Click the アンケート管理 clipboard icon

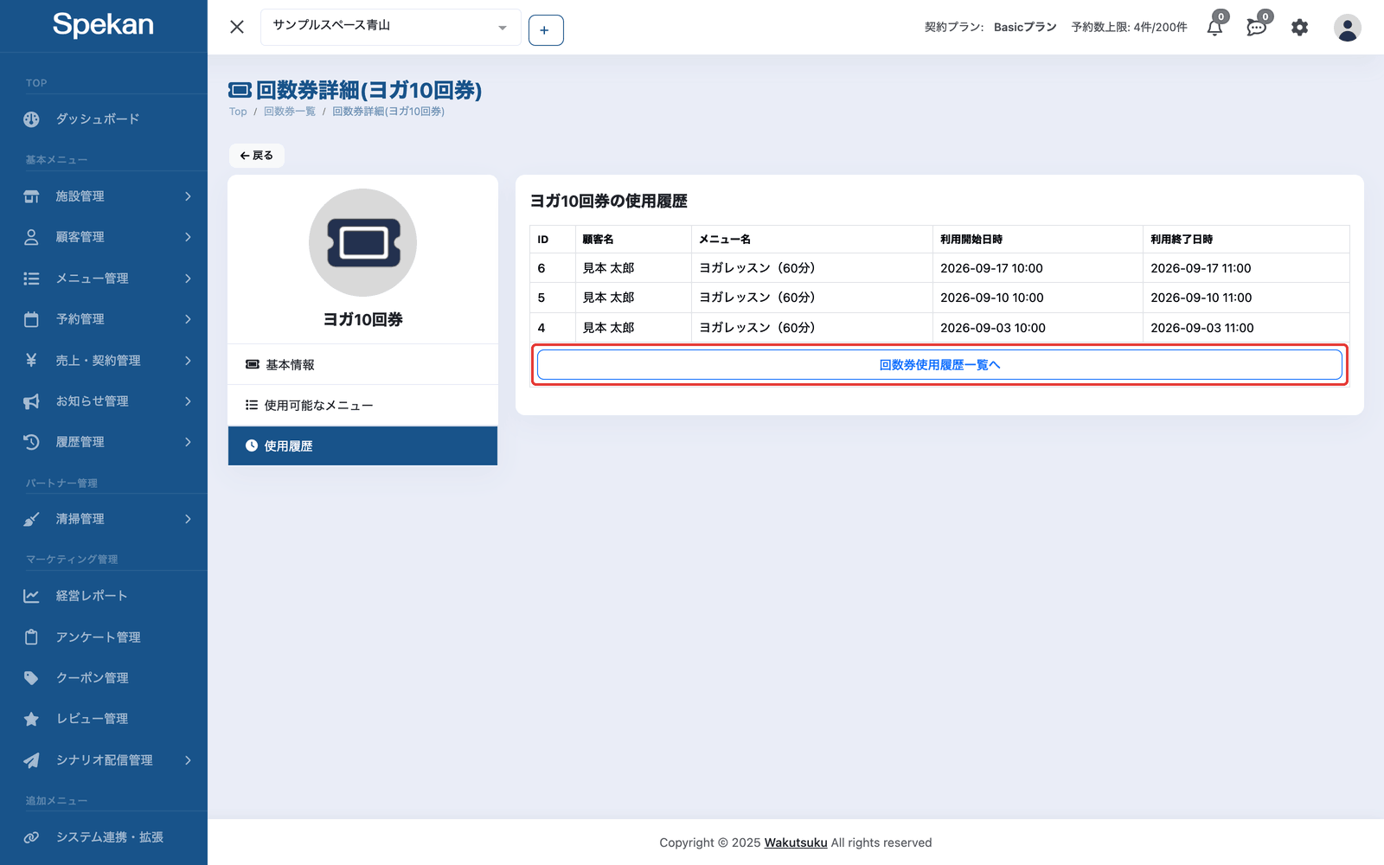coord(31,638)
